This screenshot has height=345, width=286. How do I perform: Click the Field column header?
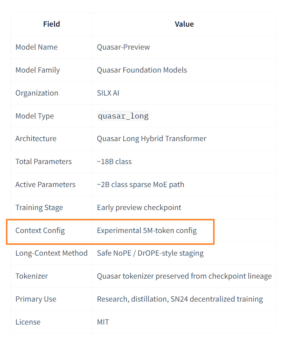[x=51, y=24]
